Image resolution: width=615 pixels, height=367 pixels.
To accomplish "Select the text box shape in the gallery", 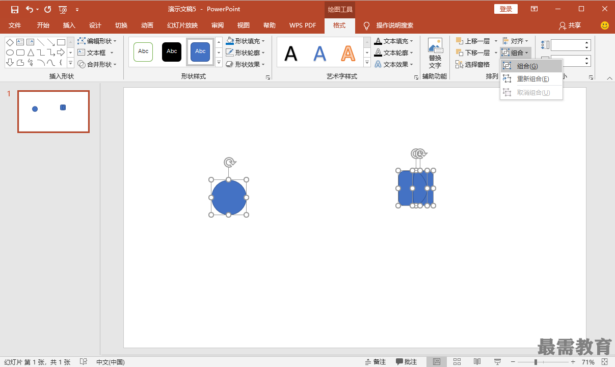I will (x=20, y=42).
